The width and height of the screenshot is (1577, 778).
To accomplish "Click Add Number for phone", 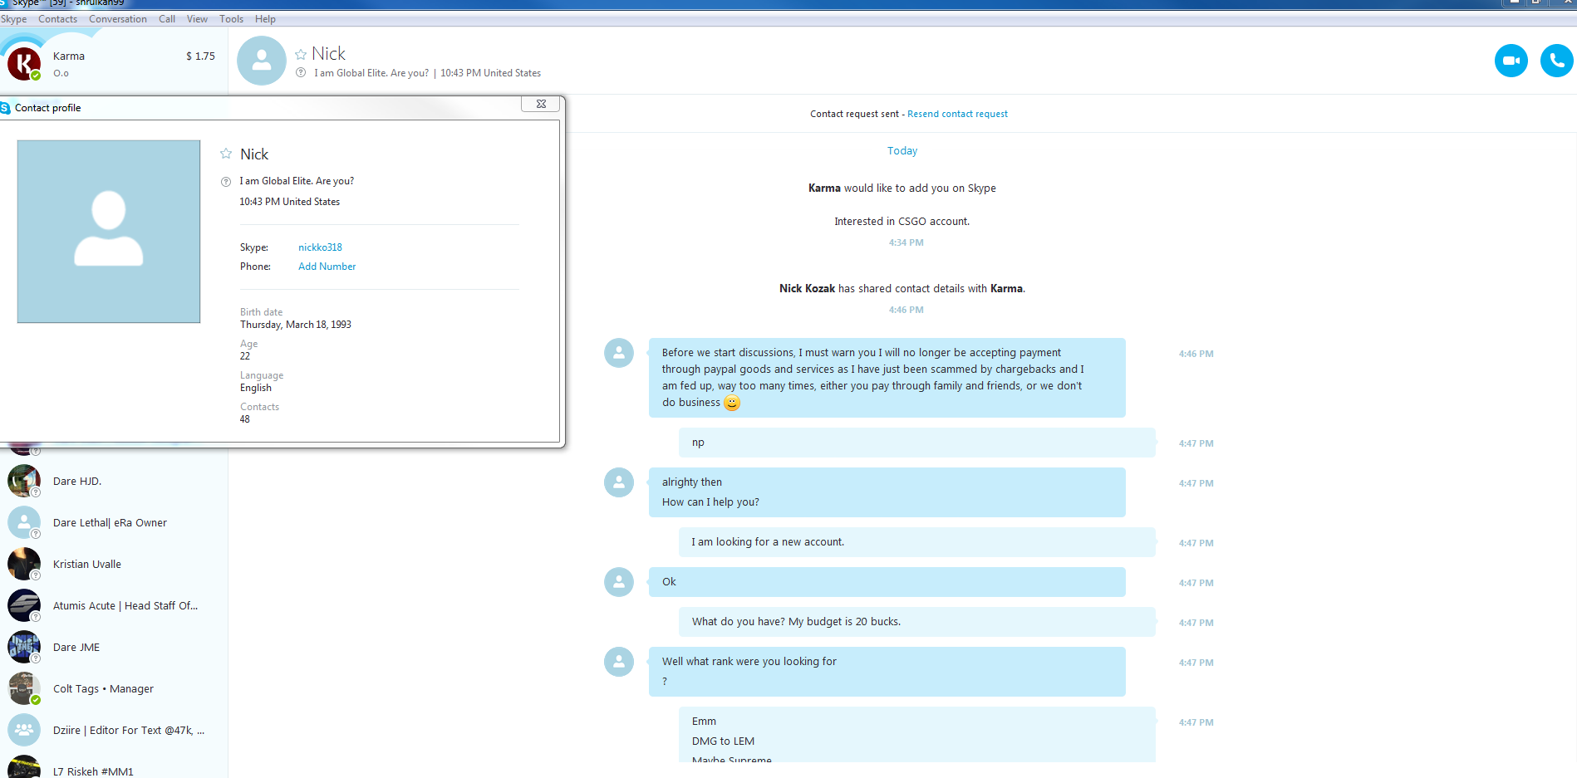I will coord(327,267).
